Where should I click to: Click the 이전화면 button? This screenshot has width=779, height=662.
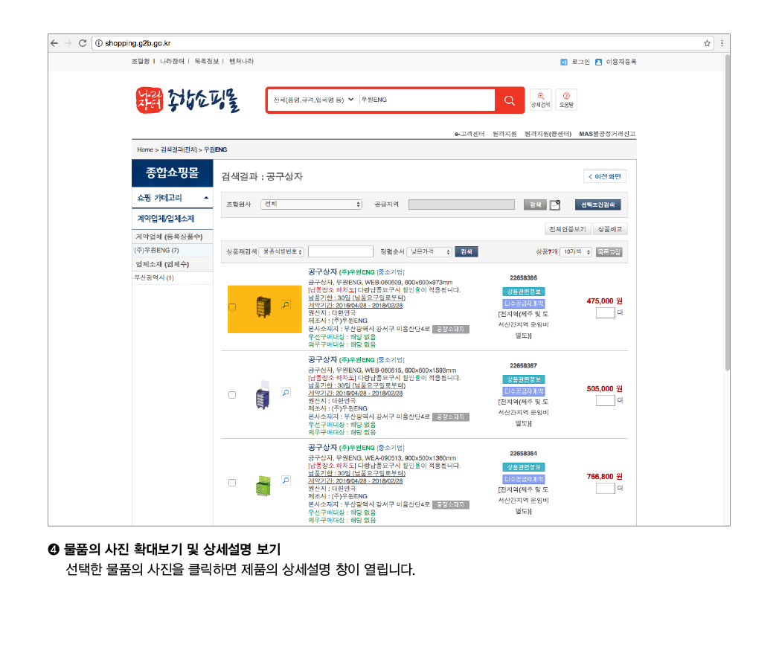605,176
